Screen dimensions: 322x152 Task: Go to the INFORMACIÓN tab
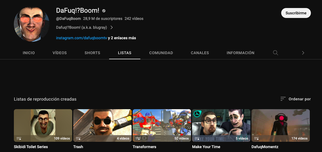tap(240, 53)
